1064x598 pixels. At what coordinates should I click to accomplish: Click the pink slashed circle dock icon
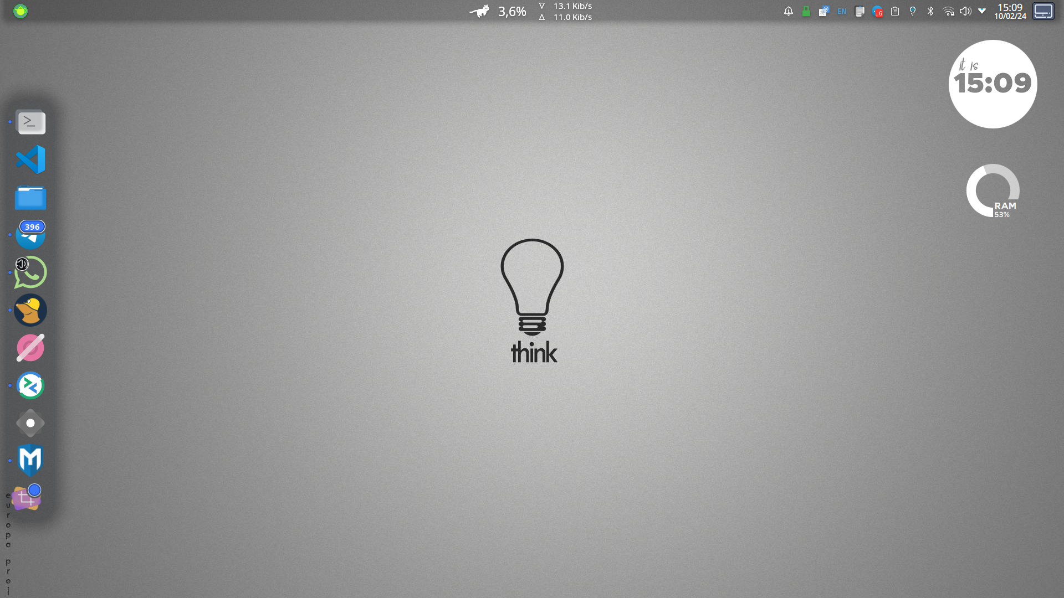pyautogui.click(x=30, y=348)
